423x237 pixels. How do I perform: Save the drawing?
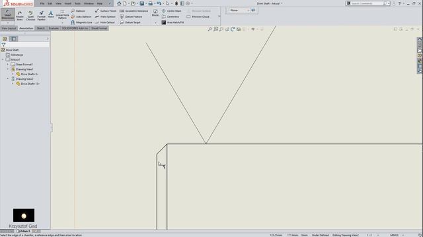(x=141, y=3)
